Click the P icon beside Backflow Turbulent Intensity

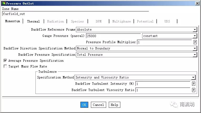pos(194,84)
